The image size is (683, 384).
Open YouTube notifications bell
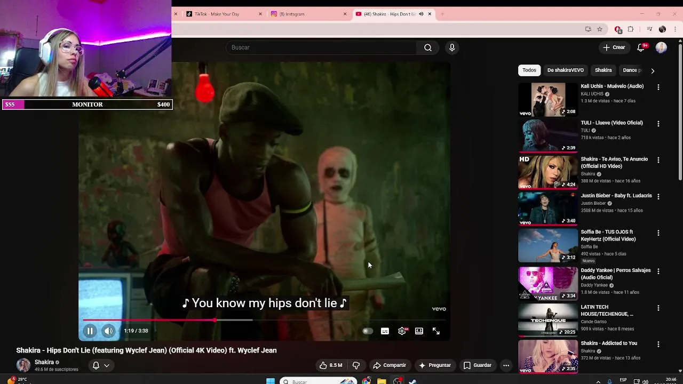click(642, 47)
